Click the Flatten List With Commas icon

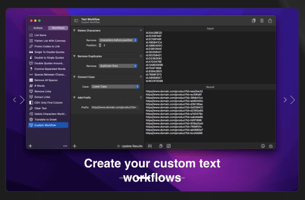point(31,41)
